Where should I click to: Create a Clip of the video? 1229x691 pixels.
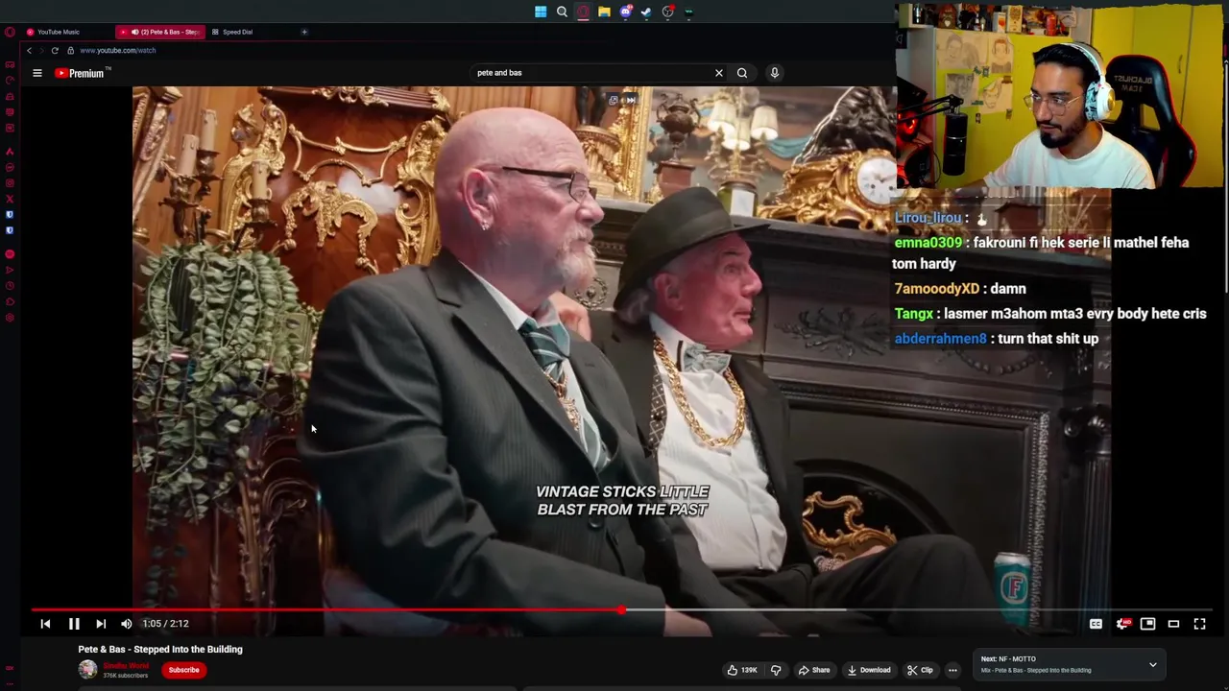(920, 670)
